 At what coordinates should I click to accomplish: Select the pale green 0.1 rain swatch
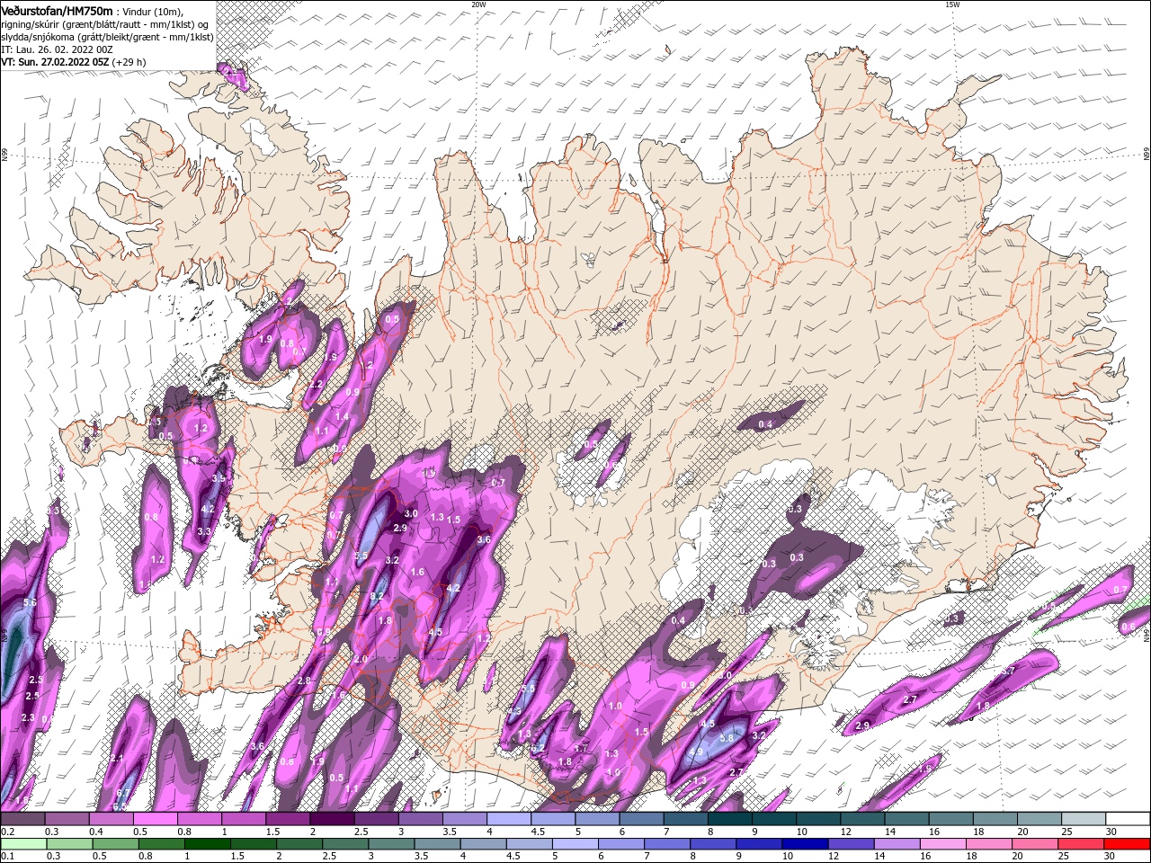point(22,844)
